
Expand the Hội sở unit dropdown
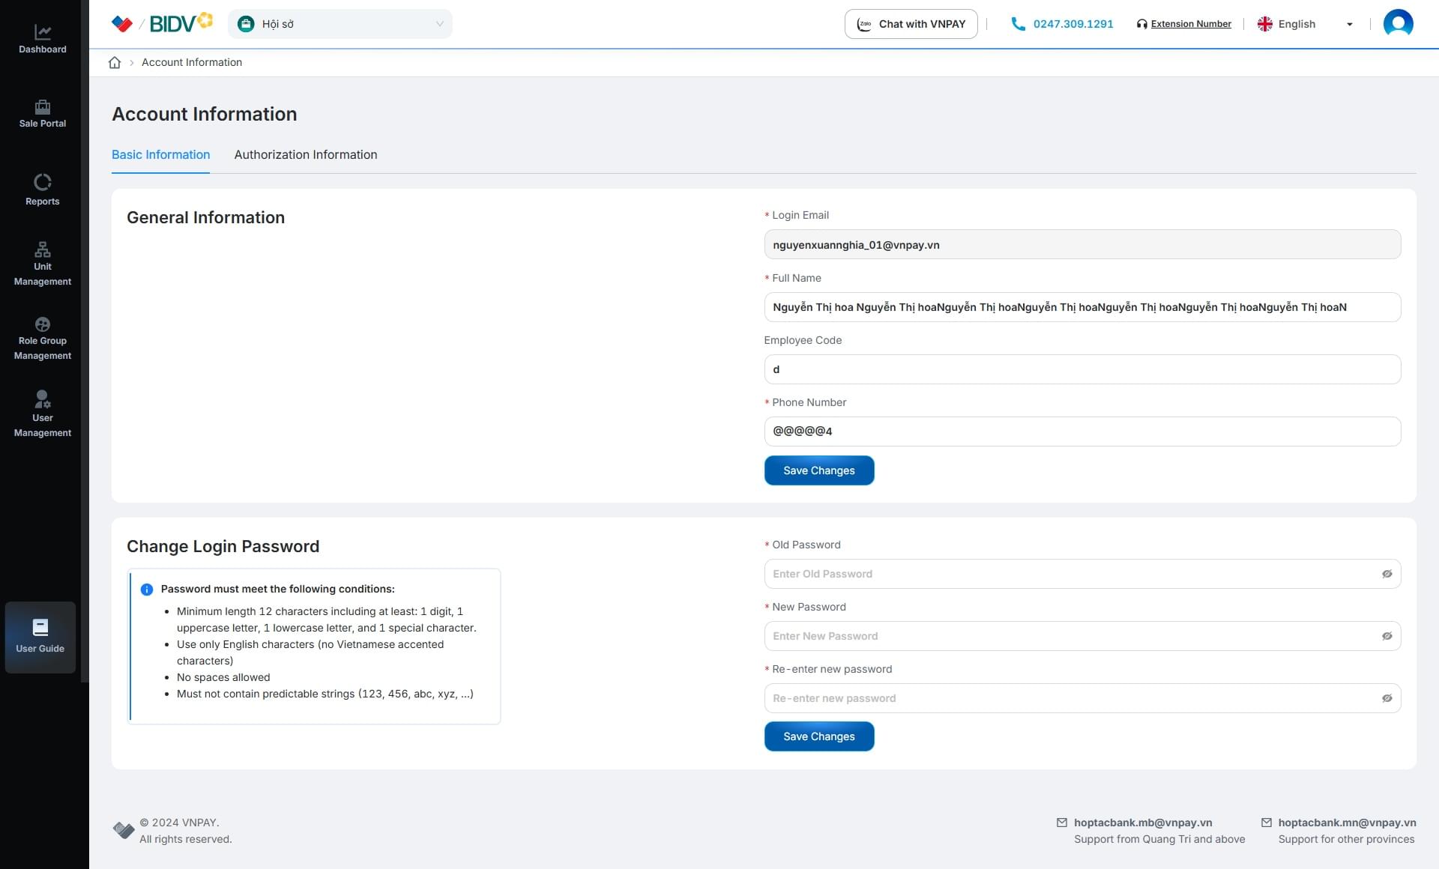pyautogui.click(x=340, y=24)
